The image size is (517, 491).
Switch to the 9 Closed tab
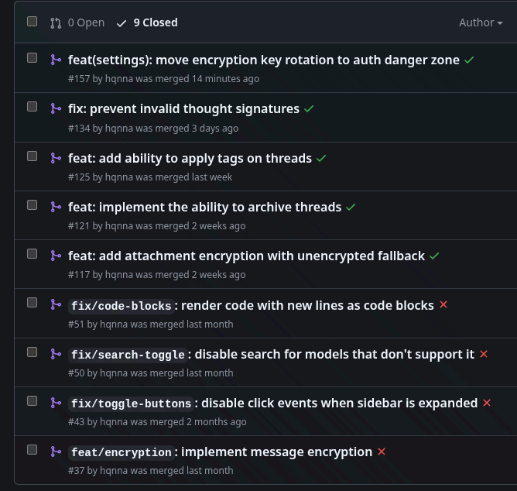point(147,22)
